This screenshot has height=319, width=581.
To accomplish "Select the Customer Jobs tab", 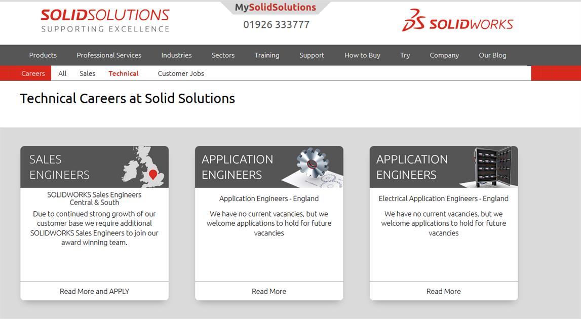I will tap(180, 73).
